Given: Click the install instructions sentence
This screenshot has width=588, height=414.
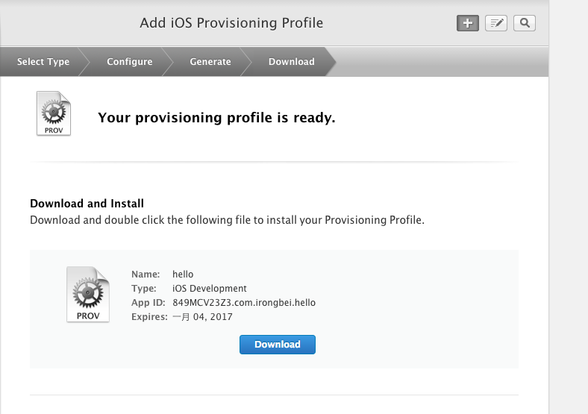Looking at the screenshot, I should point(228,220).
